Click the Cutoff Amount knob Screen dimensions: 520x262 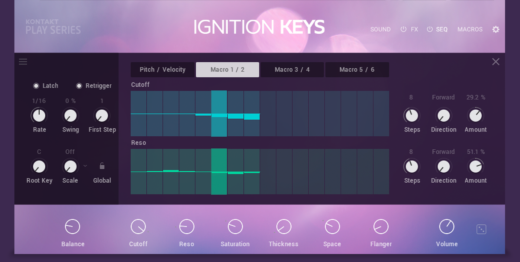[x=475, y=116]
